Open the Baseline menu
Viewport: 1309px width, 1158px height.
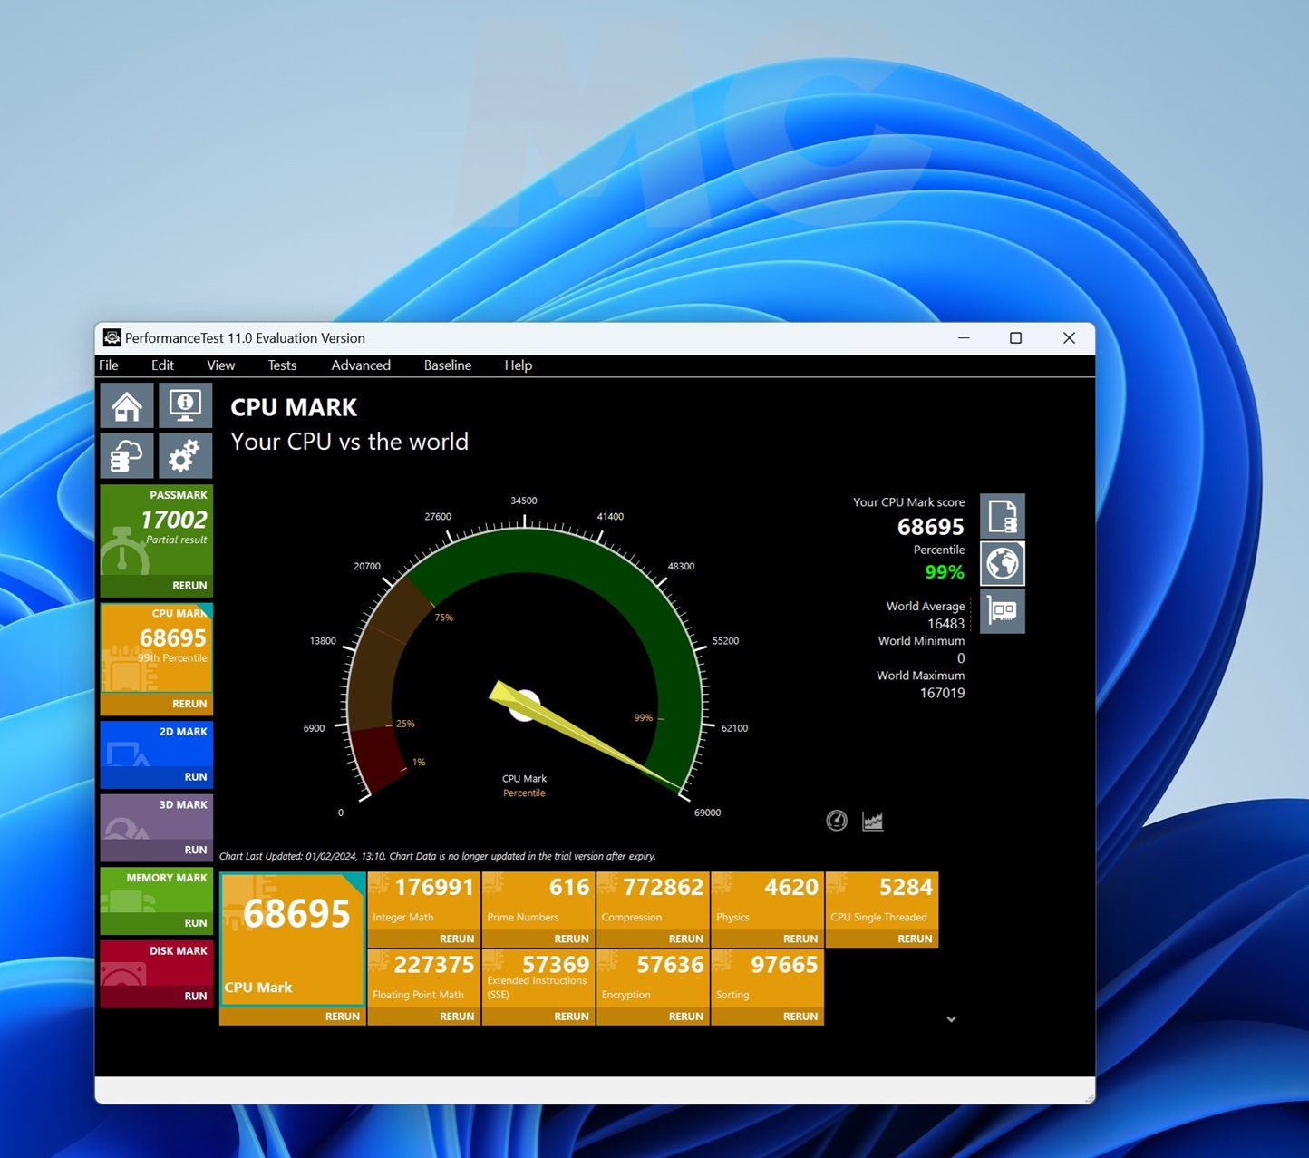[447, 365]
